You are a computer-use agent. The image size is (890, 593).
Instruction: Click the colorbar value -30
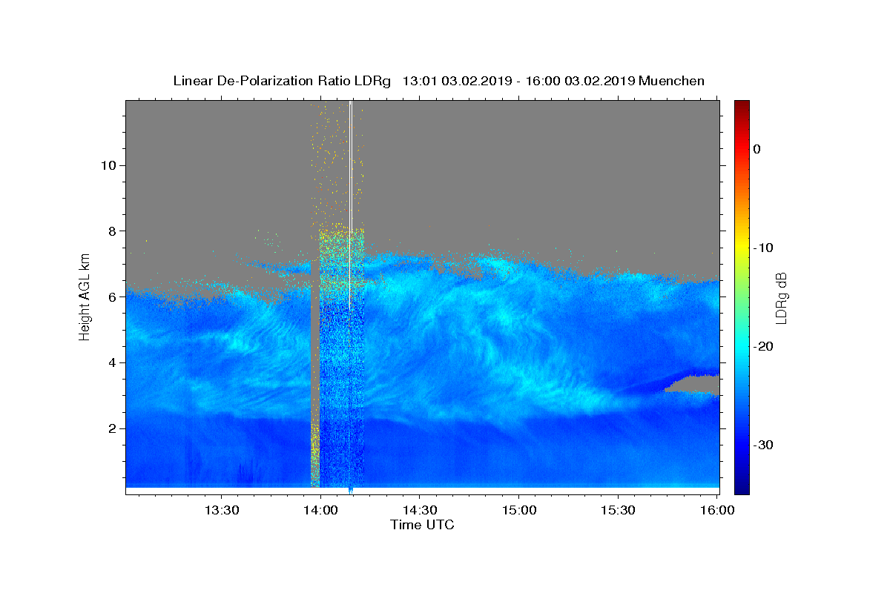pyautogui.click(x=765, y=445)
